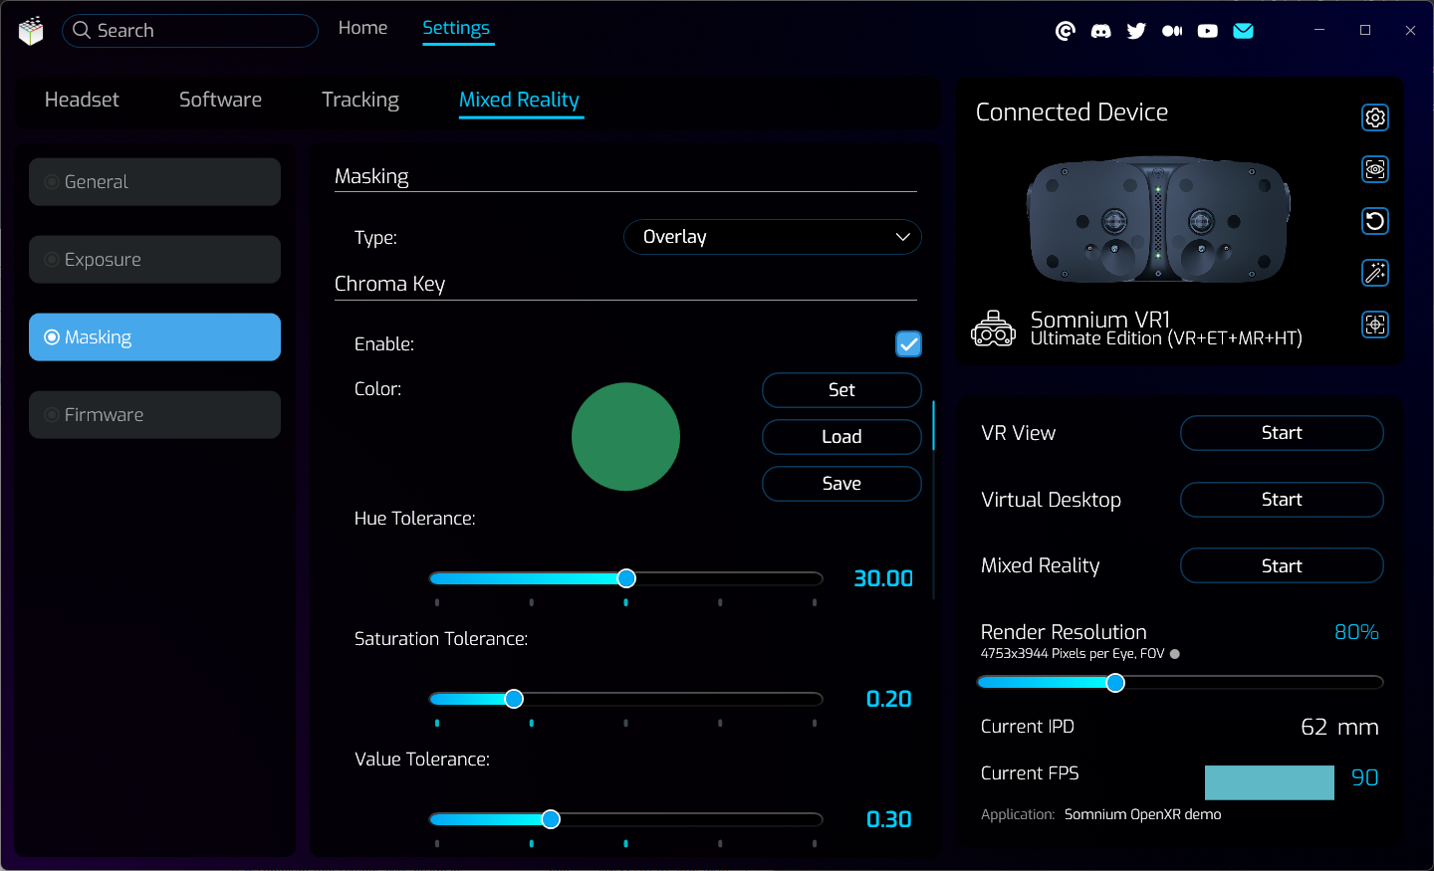Expand the Masking Type Overlay dropdown

(772, 237)
